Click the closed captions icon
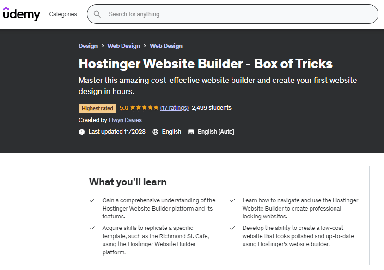Screen dimensions: 384x270 (191, 132)
